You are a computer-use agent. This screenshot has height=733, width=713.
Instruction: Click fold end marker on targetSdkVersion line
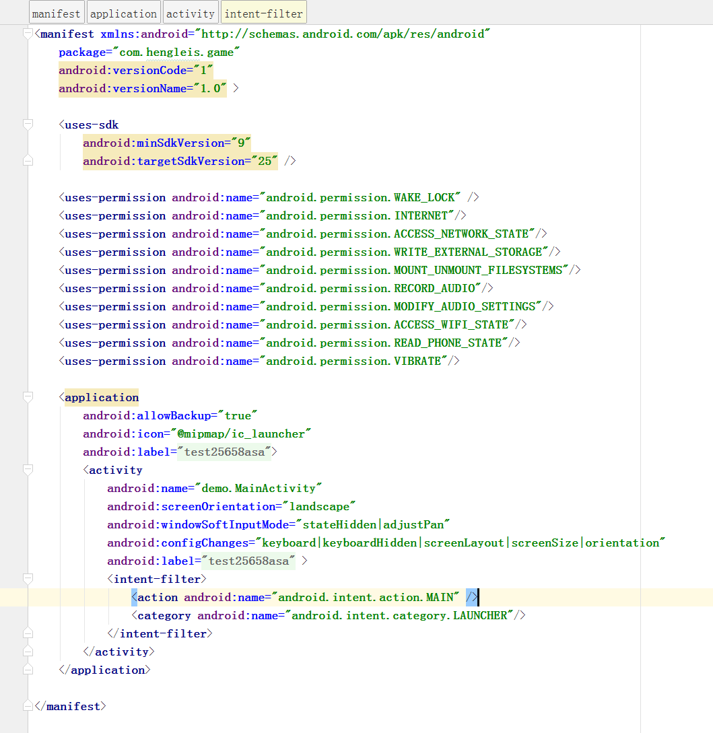(x=28, y=161)
